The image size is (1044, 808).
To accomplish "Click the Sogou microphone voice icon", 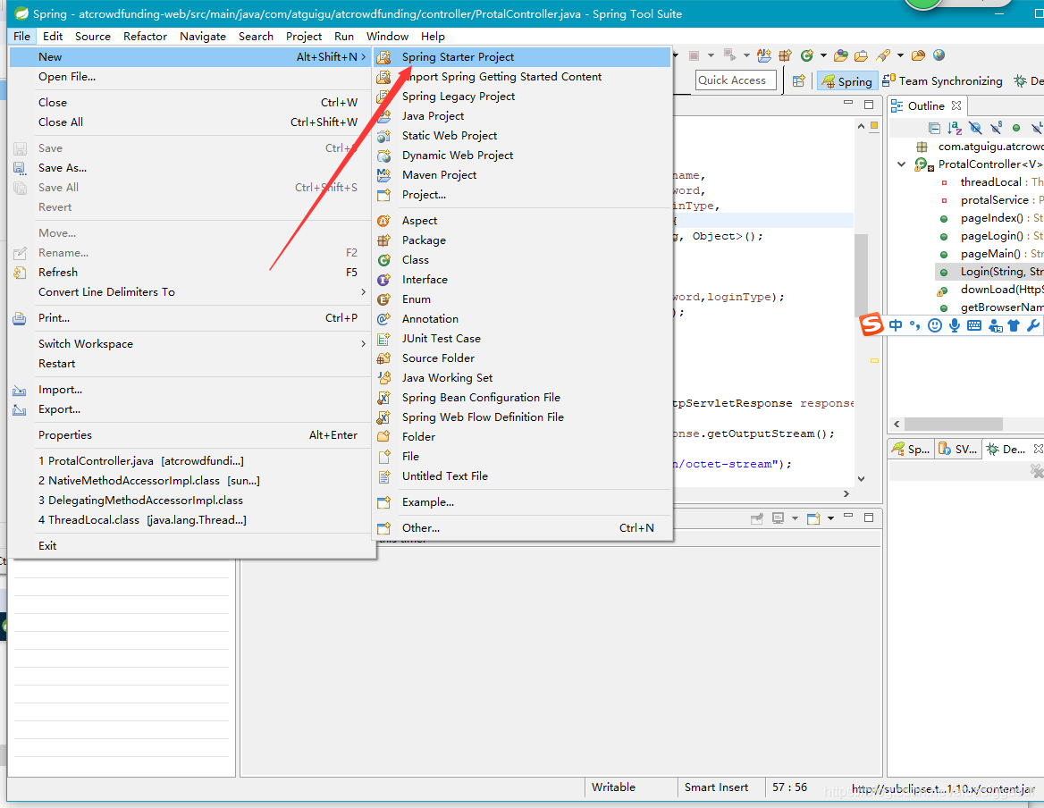I will [x=955, y=325].
